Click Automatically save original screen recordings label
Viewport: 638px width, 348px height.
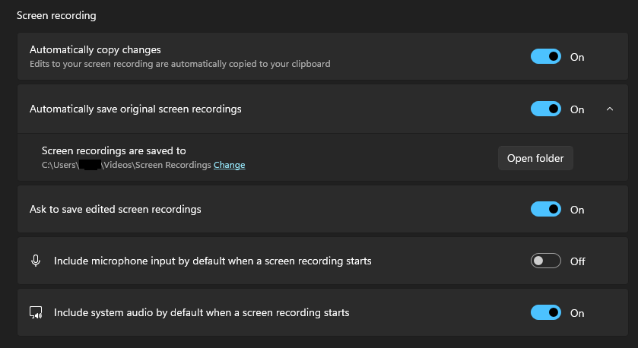135,109
